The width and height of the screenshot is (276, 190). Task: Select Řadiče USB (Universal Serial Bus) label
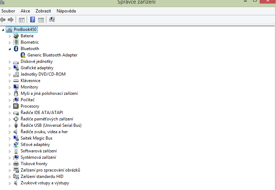[51, 125]
